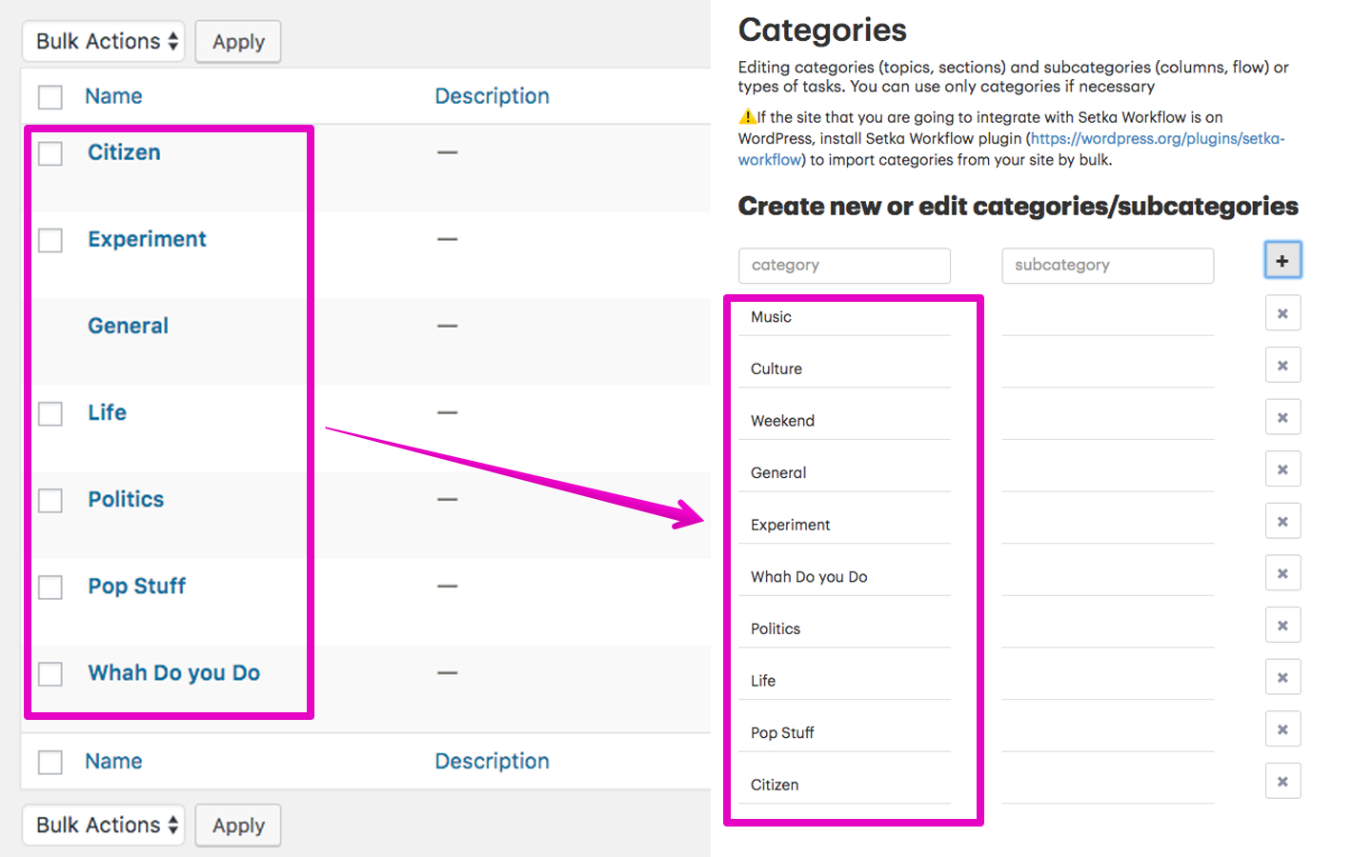Delete the Experiment row using x icon
Viewport: 1372px width, 857px height.
(x=1282, y=522)
